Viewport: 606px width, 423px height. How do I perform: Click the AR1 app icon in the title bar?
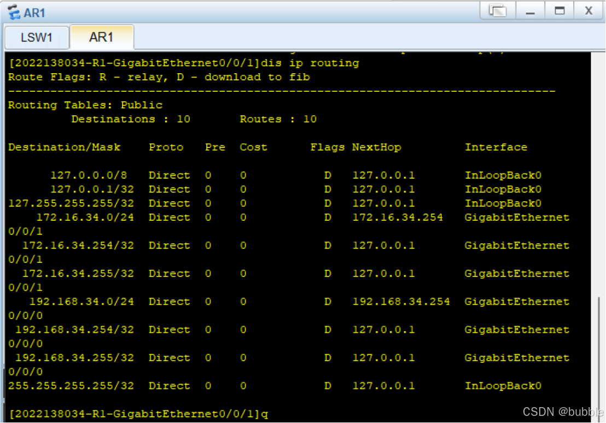click(x=14, y=12)
